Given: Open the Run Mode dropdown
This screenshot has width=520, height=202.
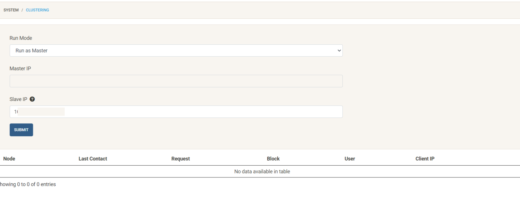Looking at the screenshot, I should (176, 50).
